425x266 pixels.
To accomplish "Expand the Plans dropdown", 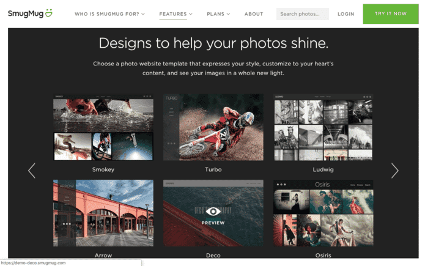I will 218,14.
